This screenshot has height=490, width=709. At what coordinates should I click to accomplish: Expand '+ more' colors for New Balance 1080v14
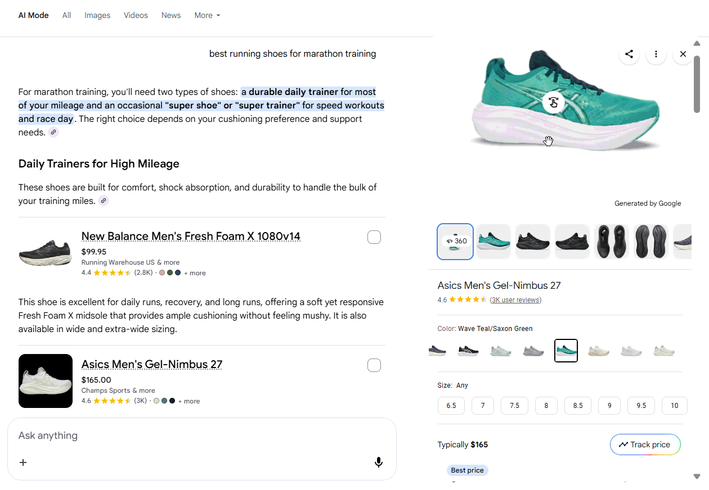(x=195, y=273)
